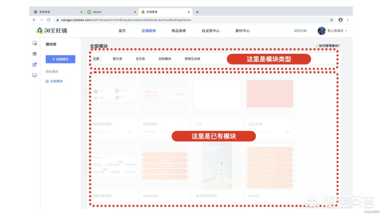The image size is (382, 215).
Task: Open the 商品装修 navigation item
Action: pos(179,31)
